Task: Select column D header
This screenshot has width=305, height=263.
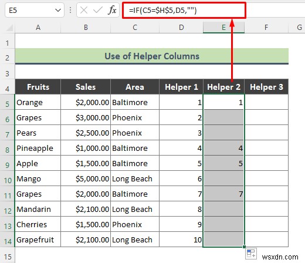Action: pos(181,28)
